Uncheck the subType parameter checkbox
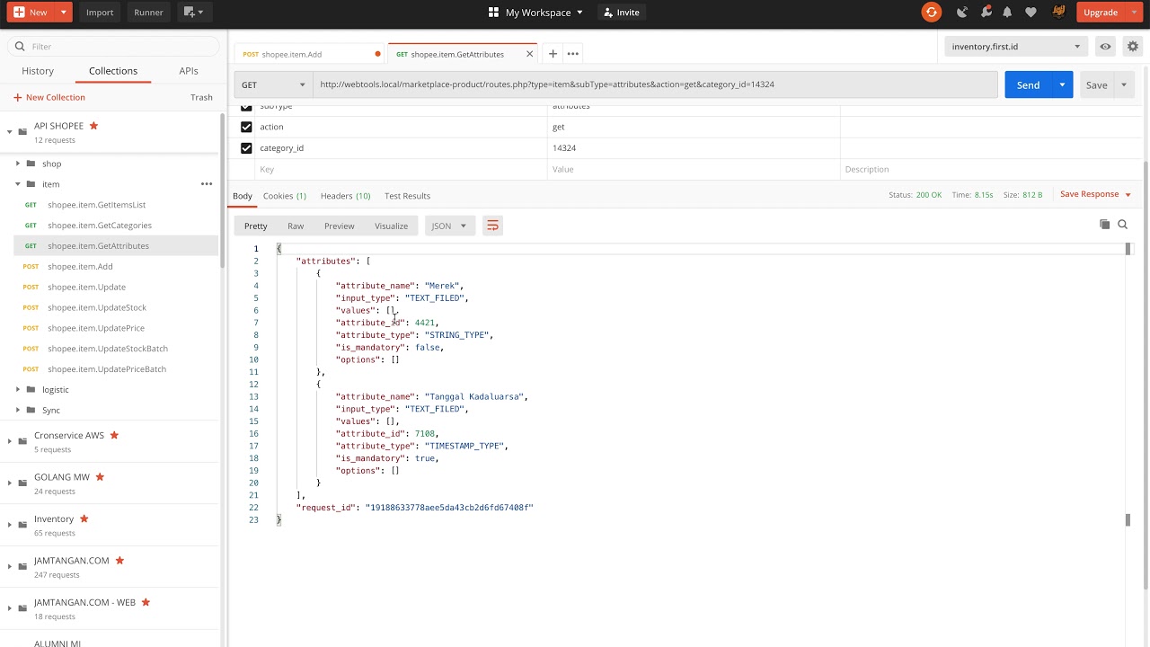This screenshot has width=1150, height=647. pyautogui.click(x=246, y=107)
